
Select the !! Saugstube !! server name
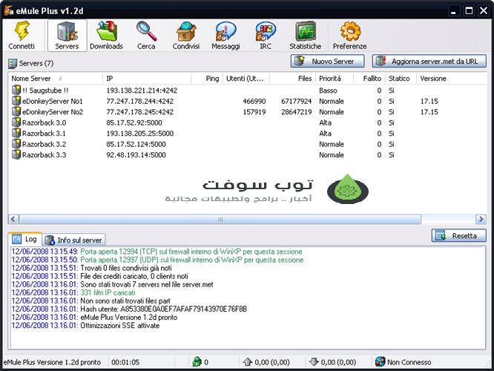(45, 91)
